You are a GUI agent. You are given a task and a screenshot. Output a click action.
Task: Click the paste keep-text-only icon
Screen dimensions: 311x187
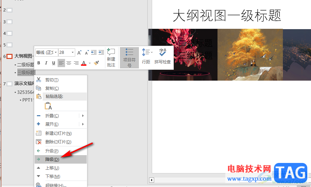pos(48,106)
